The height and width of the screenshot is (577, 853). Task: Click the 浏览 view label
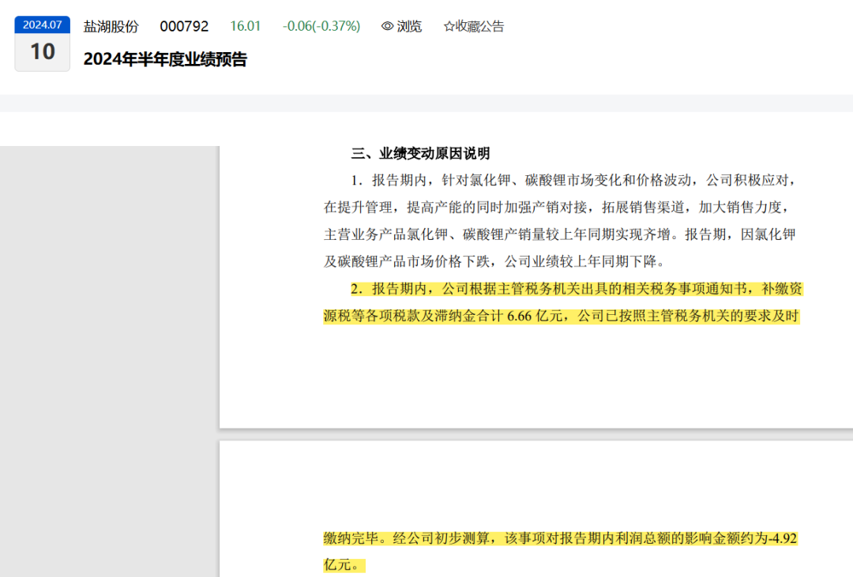[409, 26]
